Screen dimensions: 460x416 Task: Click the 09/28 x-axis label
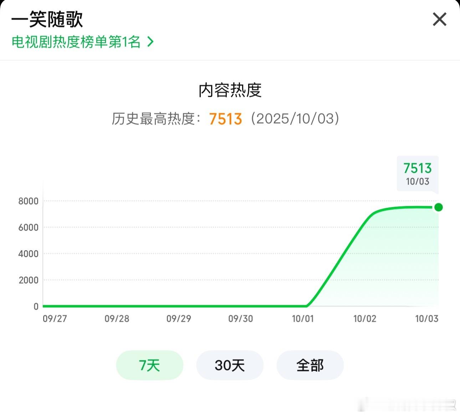point(117,319)
